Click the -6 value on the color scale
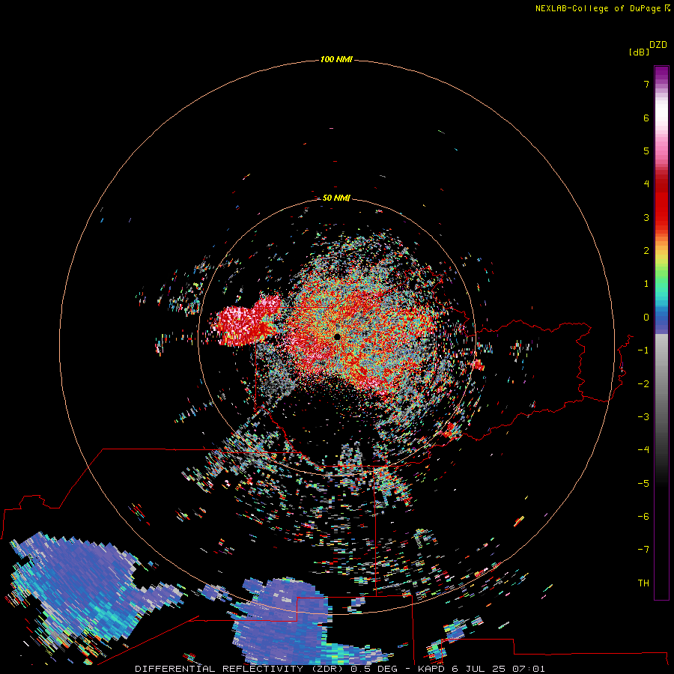 click(x=643, y=517)
